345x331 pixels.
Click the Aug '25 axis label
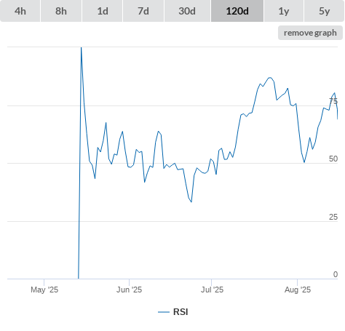[298, 290]
